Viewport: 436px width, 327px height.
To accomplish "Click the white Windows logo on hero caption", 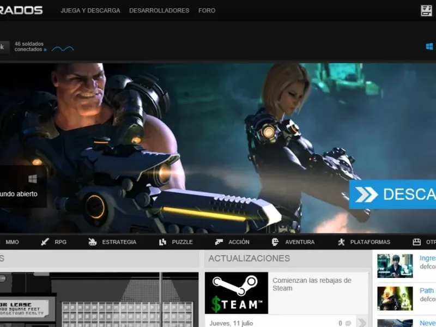I will pyautogui.click(x=33, y=179).
